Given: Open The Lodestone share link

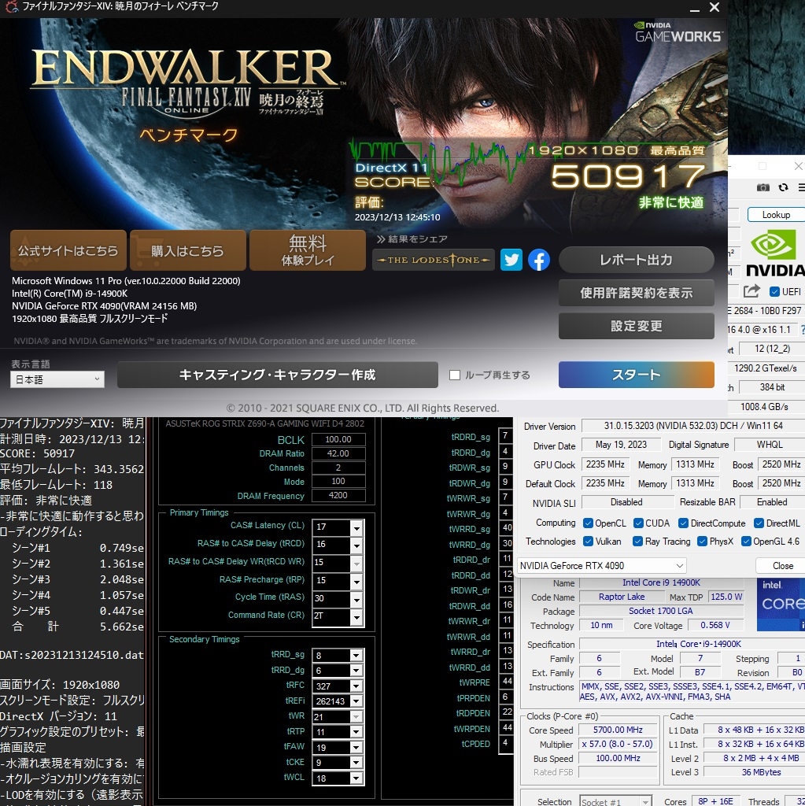Looking at the screenshot, I should [434, 260].
